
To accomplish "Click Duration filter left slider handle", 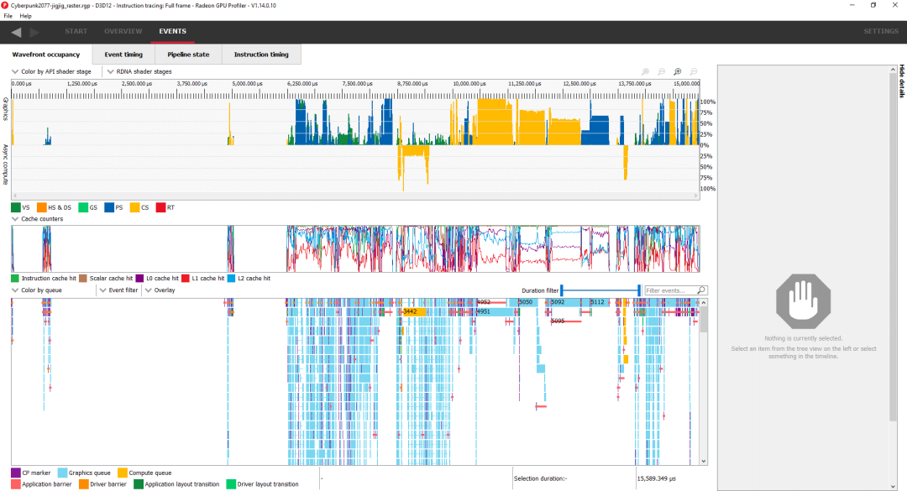I will pyautogui.click(x=562, y=290).
